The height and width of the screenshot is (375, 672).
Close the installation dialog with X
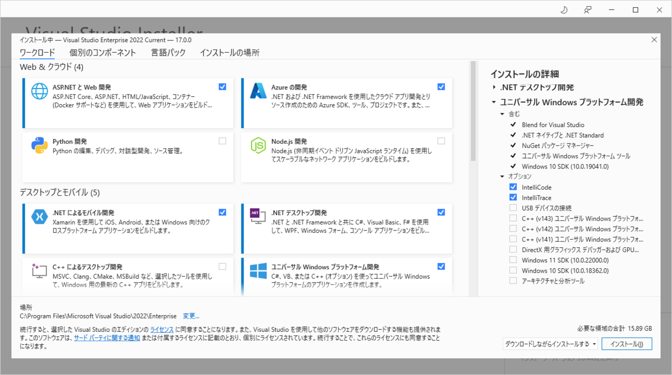655,39
